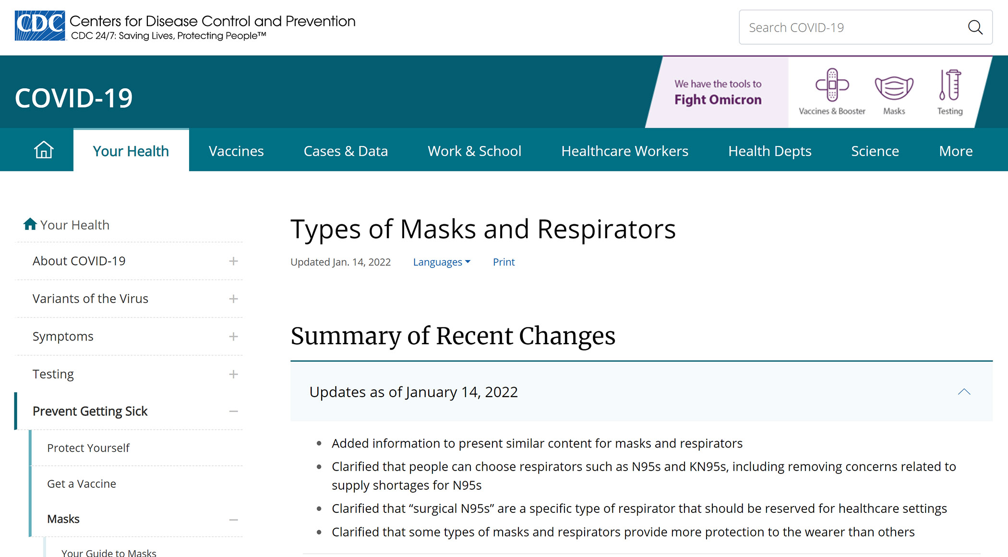Expand Variants of the Virus menu
The width and height of the screenshot is (1008, 557).
233,299
